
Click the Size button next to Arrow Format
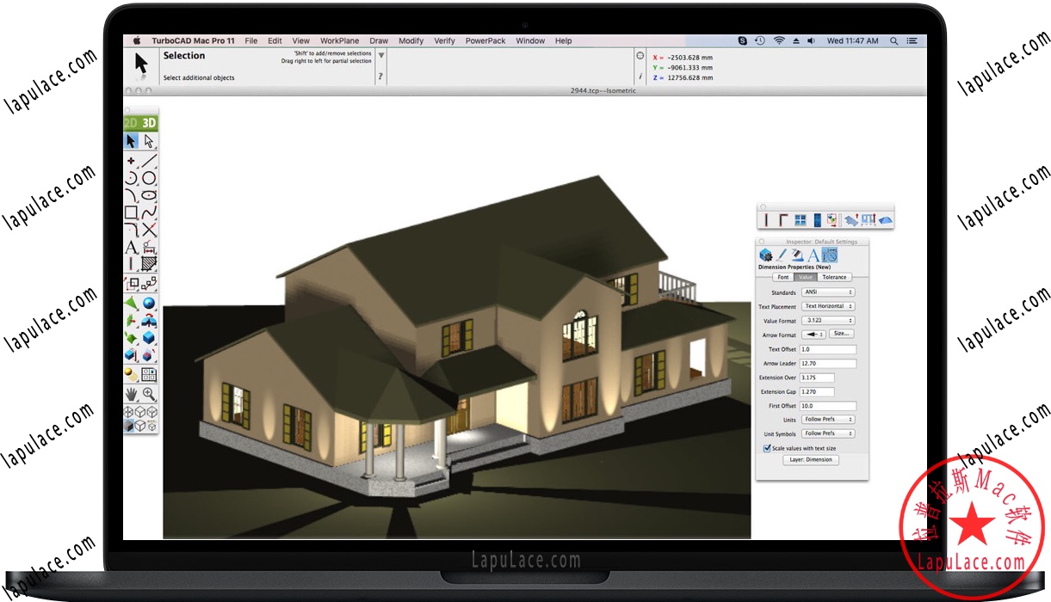[x=840, y=335]
